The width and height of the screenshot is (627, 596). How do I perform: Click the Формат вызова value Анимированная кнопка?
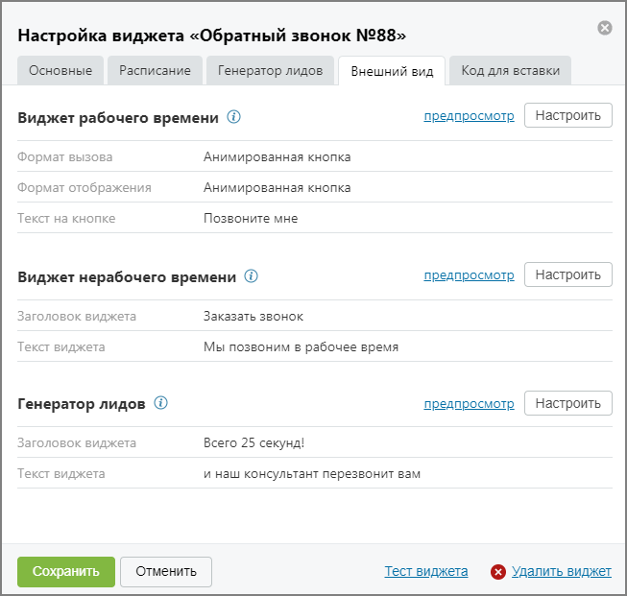point(277,156)
